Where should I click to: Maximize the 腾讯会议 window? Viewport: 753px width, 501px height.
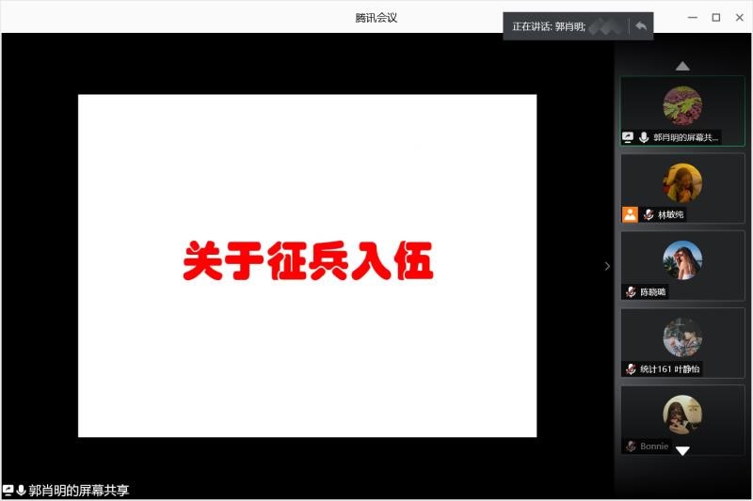click(x=715, y=17)
